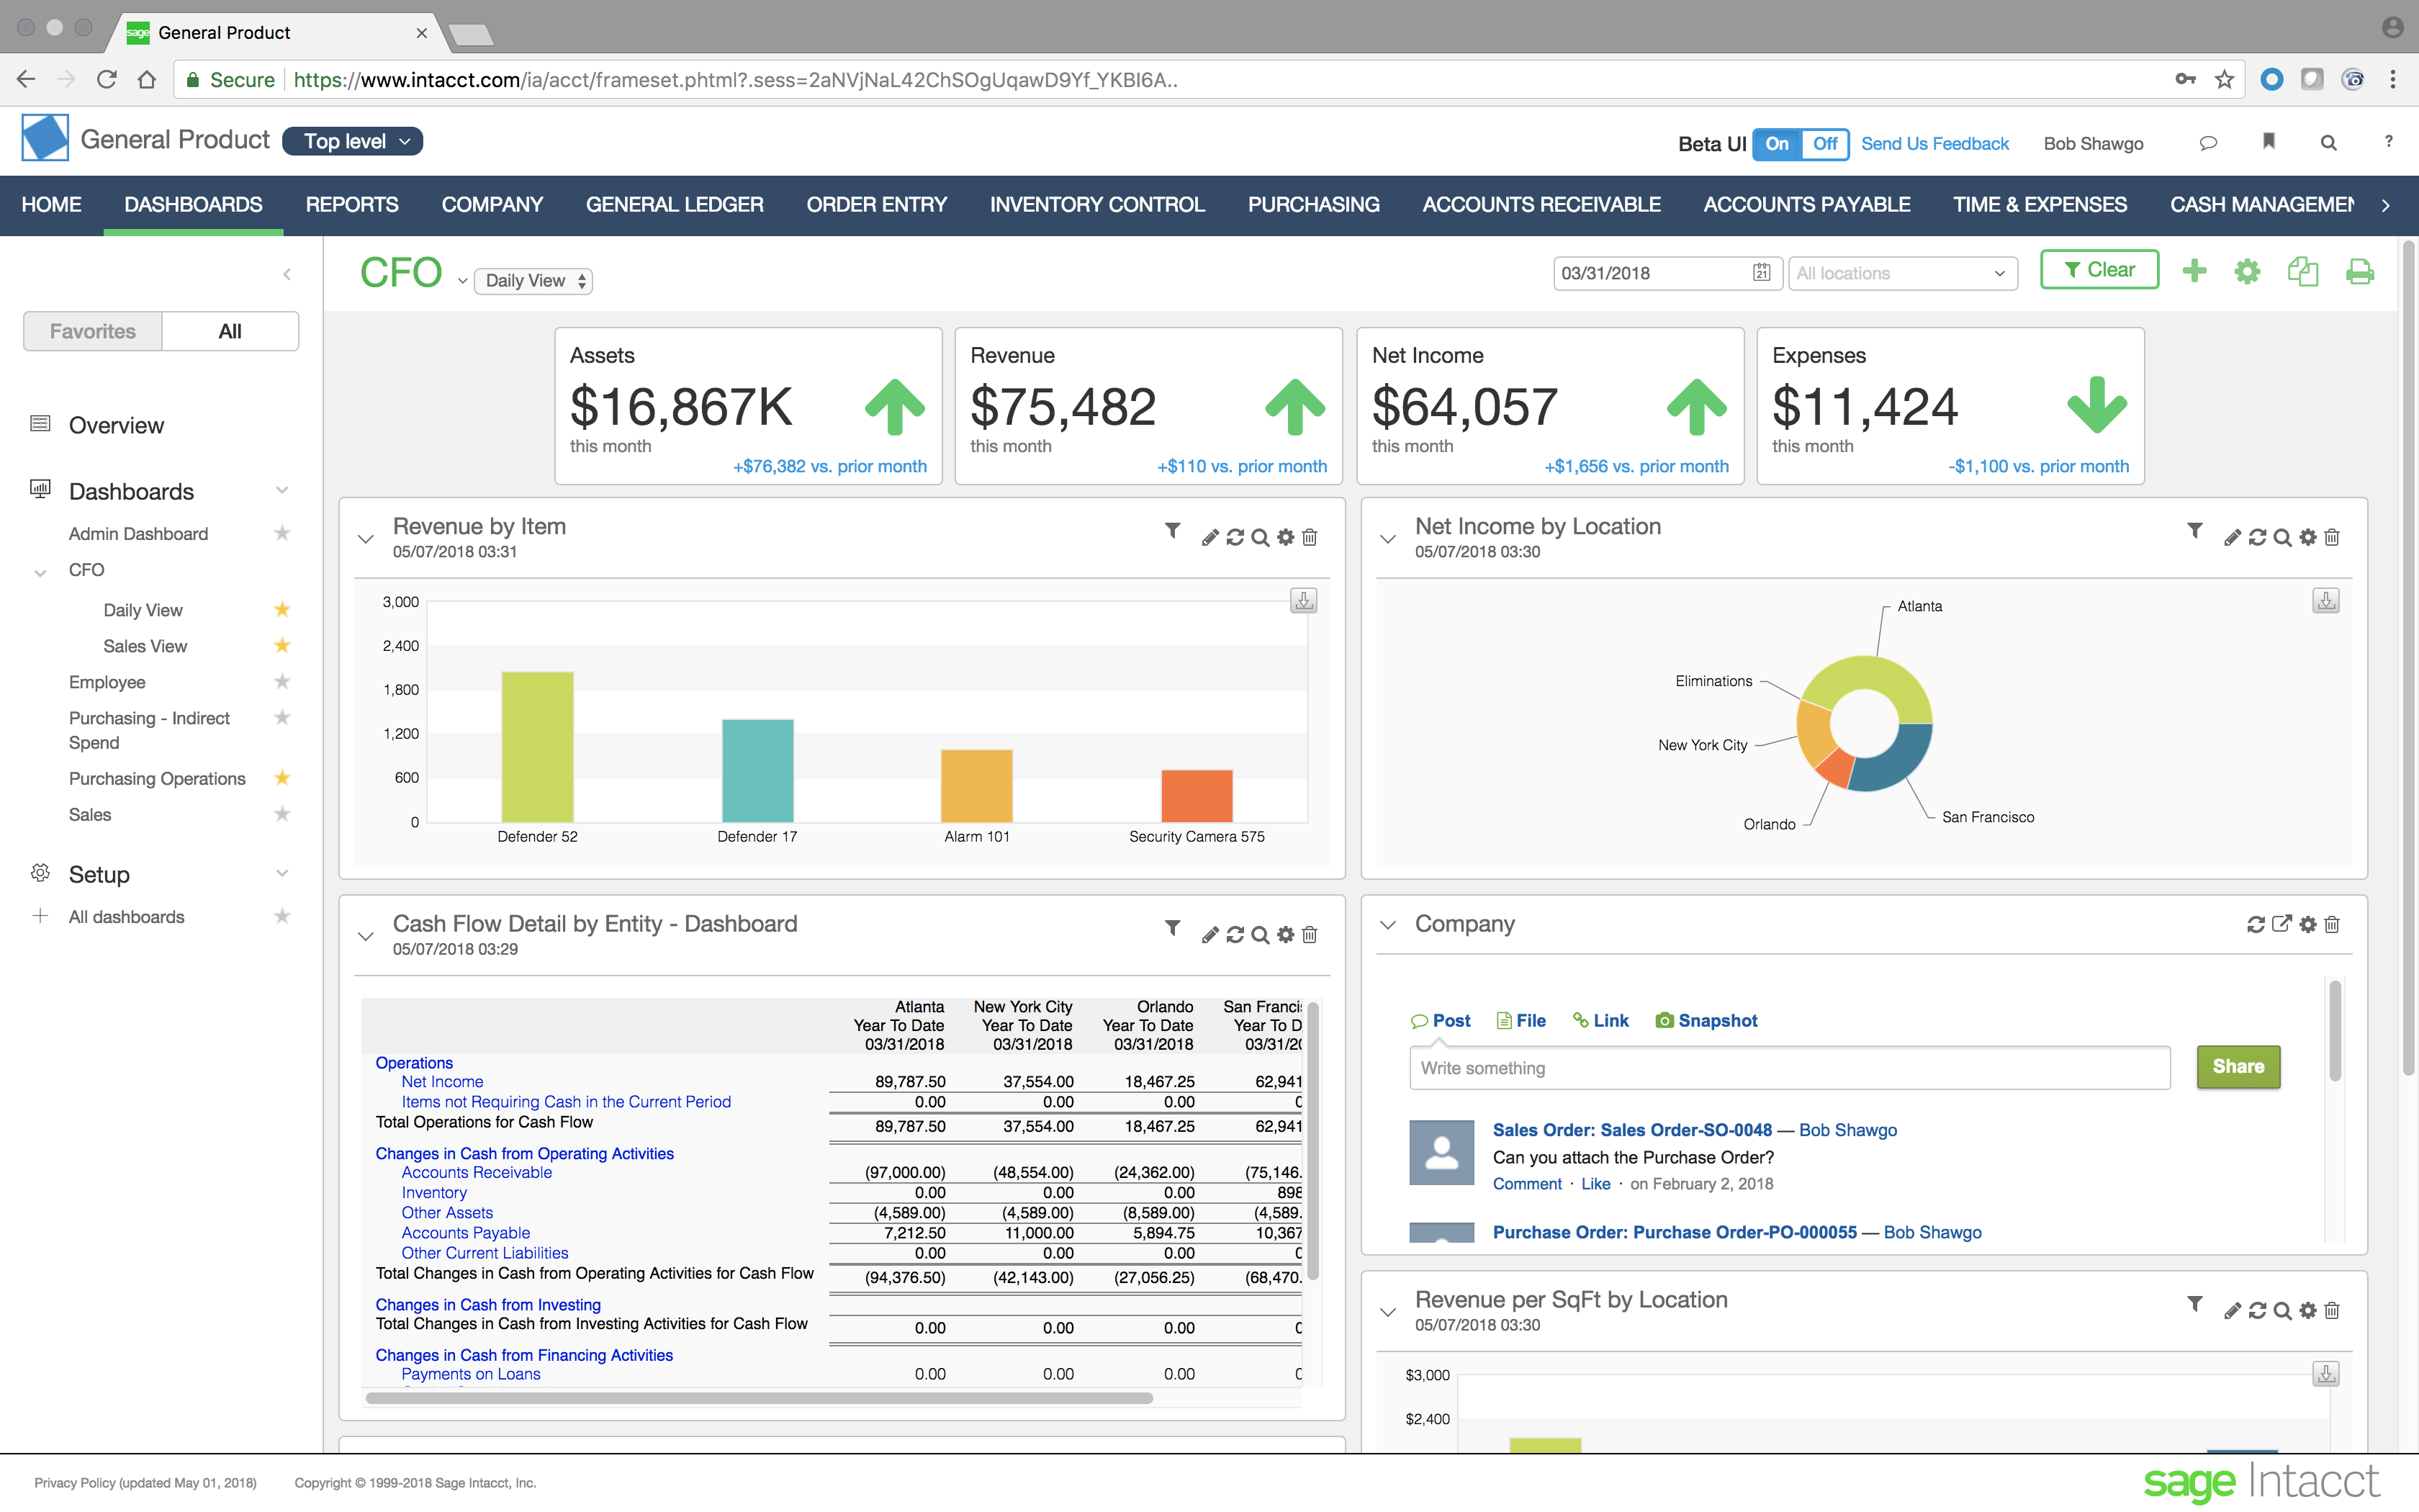Select the DASHBOARDS menu tab
The image size is (2419, 1512).
click(192, 204)
